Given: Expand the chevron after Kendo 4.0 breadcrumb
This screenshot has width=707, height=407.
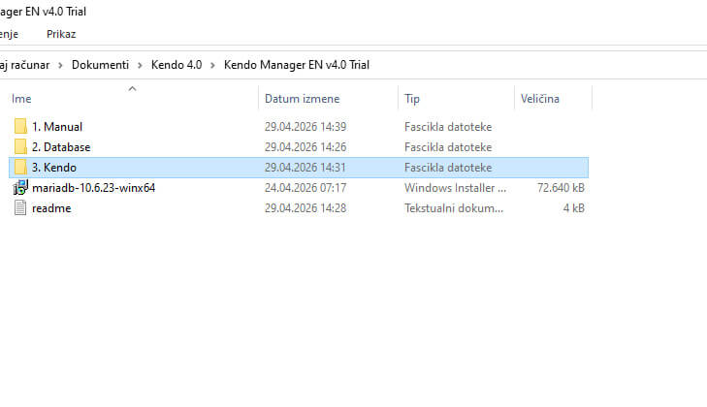Looking at the screenshot, I should [x=212, y=65].
